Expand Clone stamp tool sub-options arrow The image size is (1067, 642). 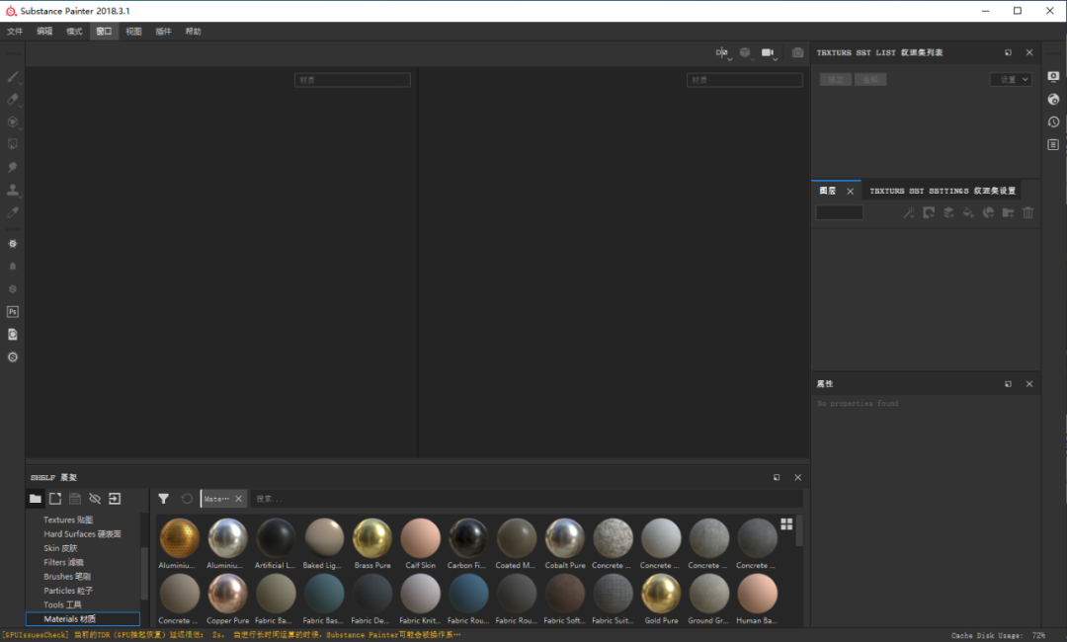(21, 197)
